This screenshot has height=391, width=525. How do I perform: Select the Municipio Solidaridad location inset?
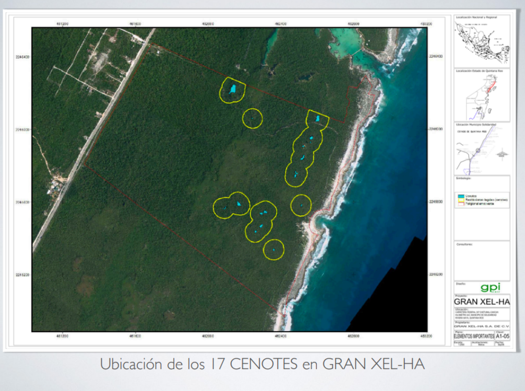[x=482, y=150]
